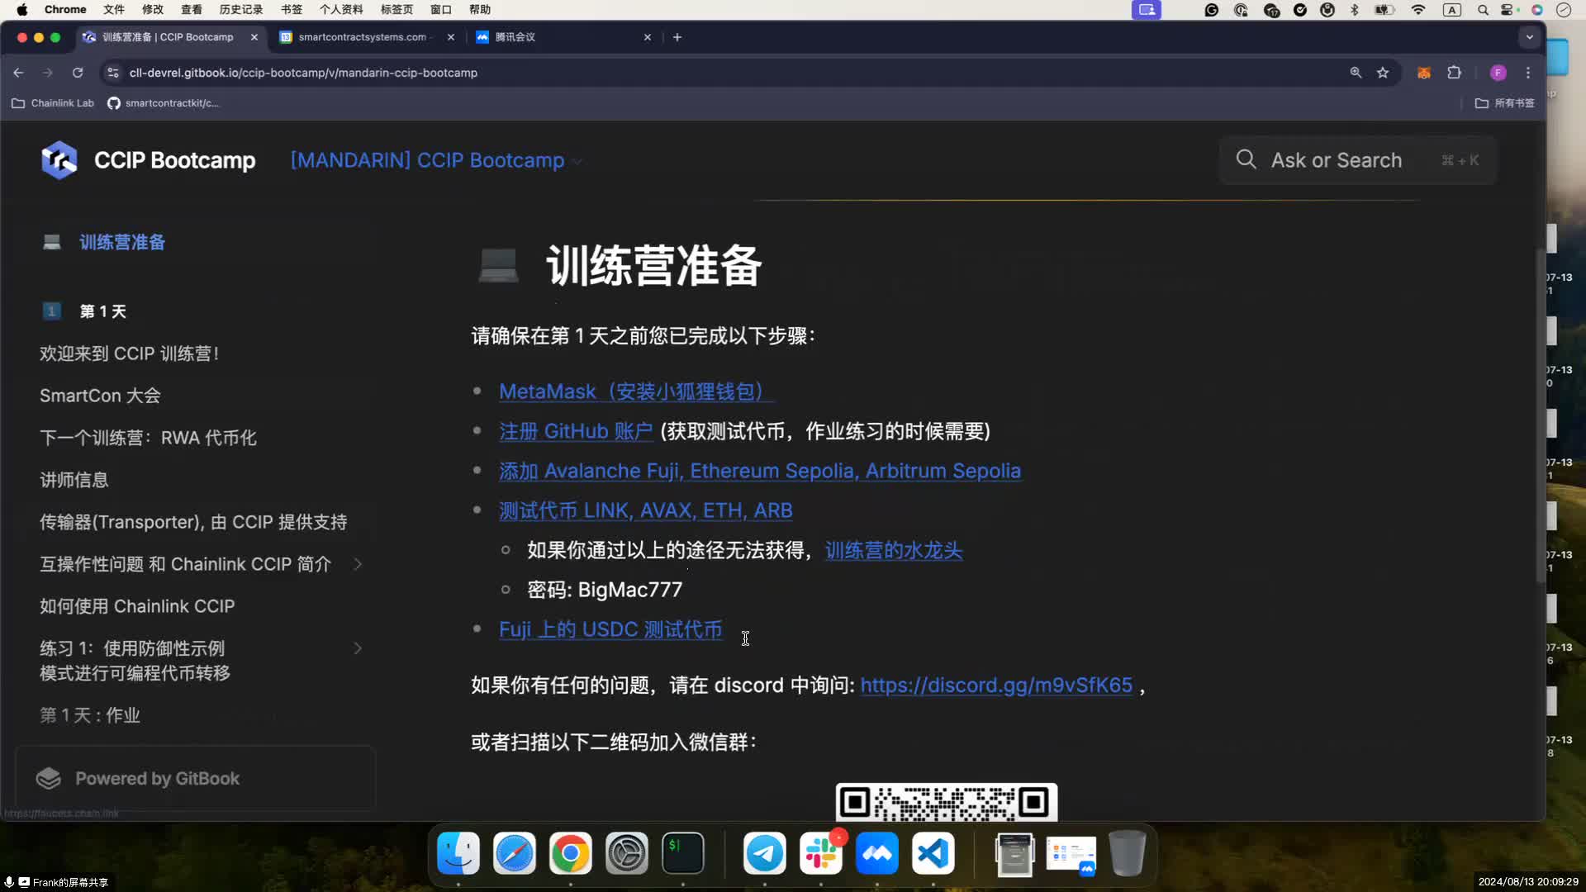Image resolution: width=1586 pixels, height=892 pixels.
Task: Click the browser back arrow
Action: 18,73
